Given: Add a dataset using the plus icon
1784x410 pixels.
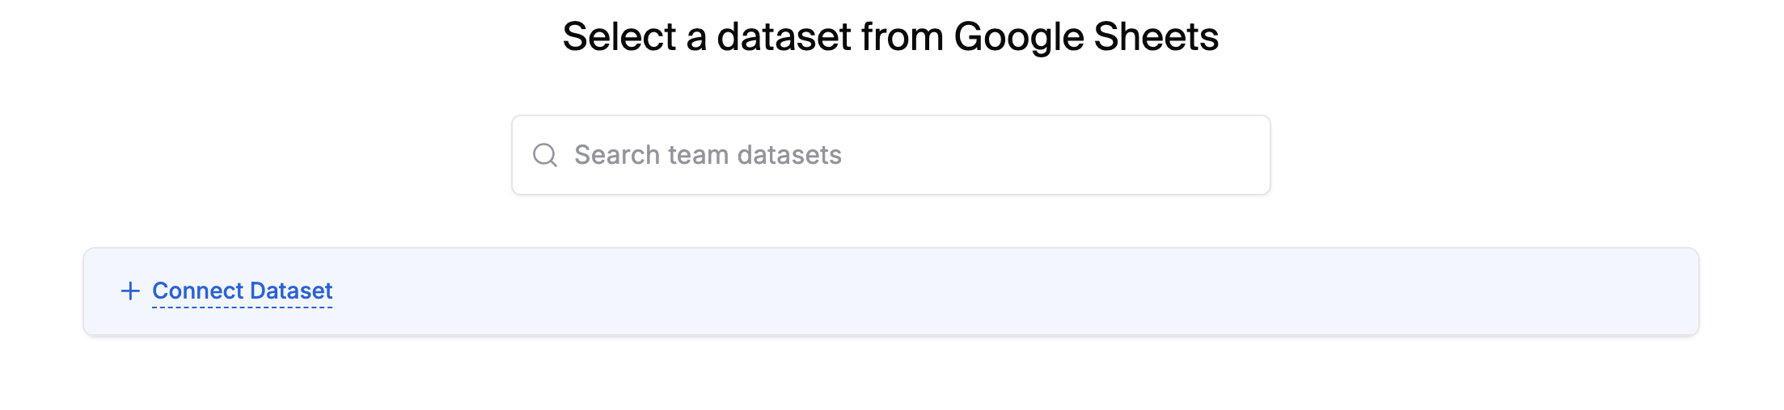Looking at the screenshot, I should click(130, 291).
